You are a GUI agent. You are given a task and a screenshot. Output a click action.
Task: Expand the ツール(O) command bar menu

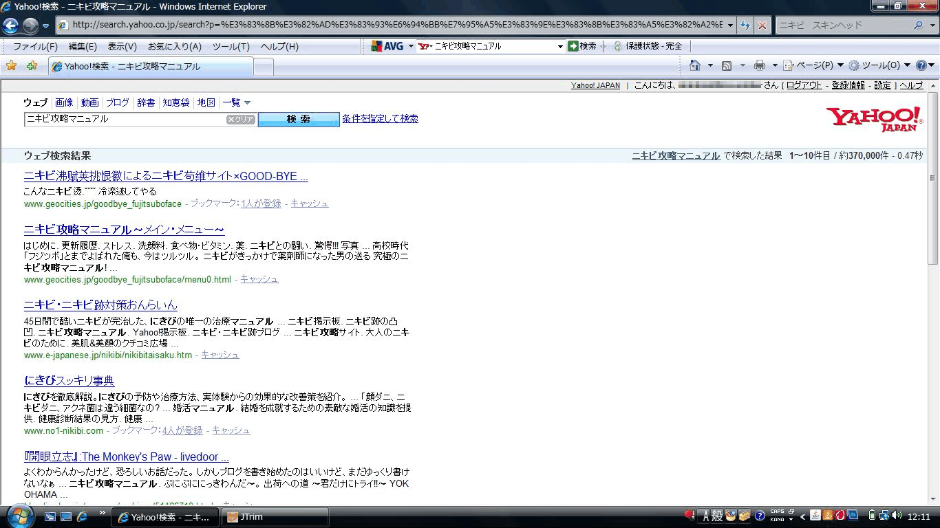[x=879, y=65]
